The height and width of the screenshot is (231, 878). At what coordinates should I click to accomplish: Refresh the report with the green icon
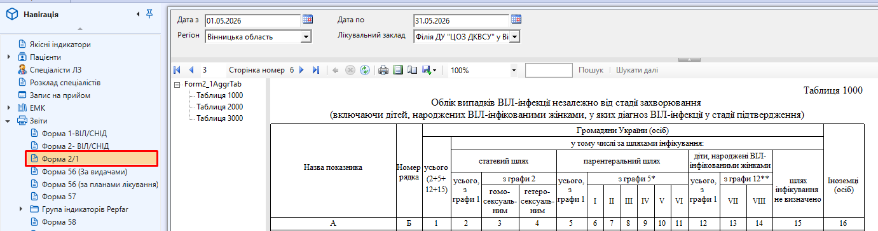365,70
